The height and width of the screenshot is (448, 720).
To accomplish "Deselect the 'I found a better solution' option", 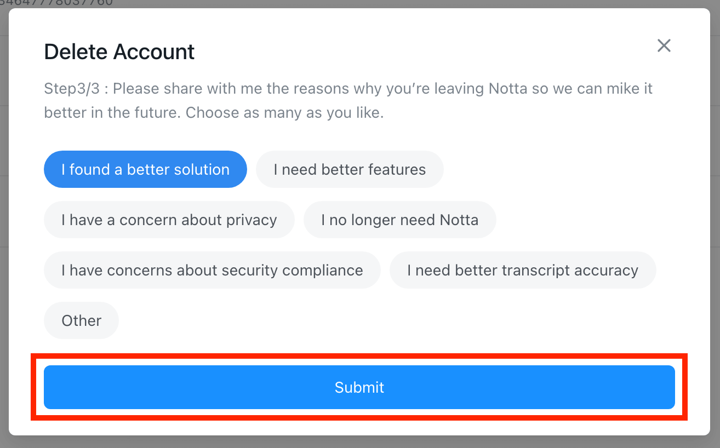I will click(145, 169).
